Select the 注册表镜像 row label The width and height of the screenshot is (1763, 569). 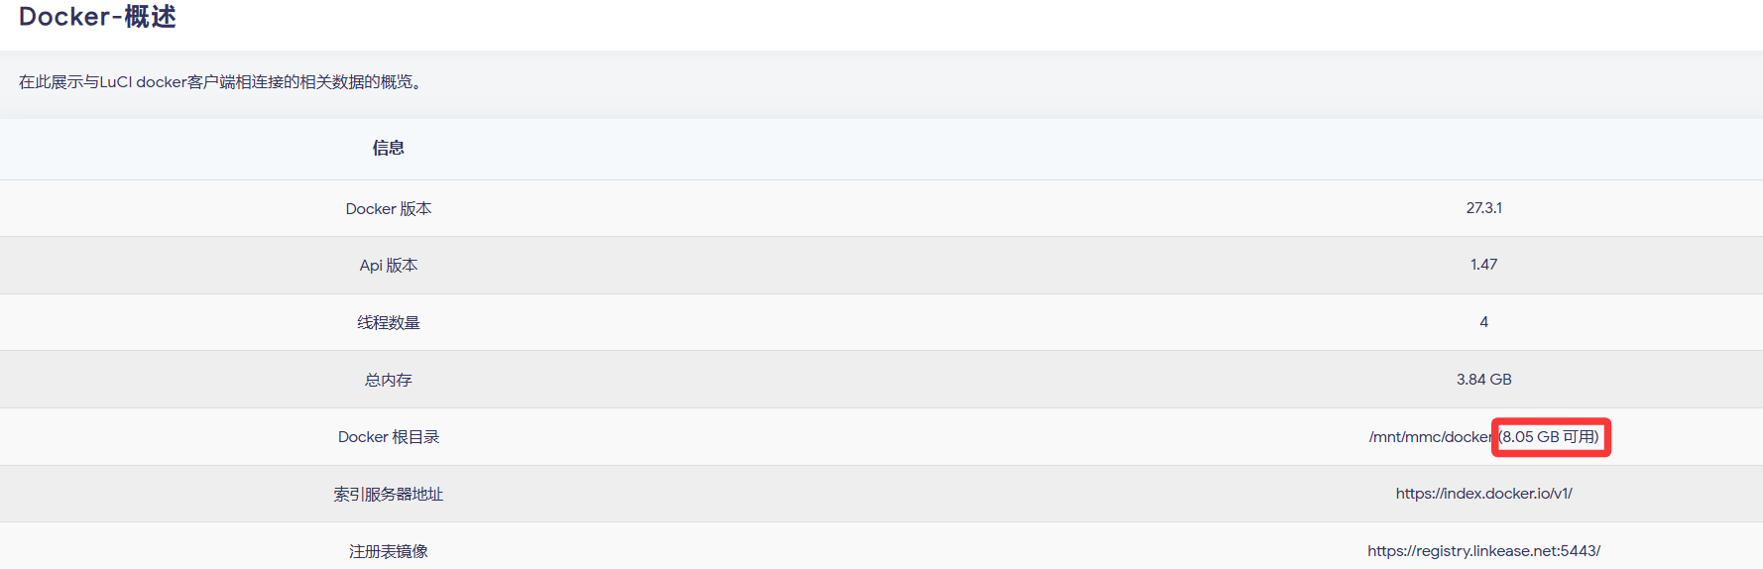click(388, 551)
